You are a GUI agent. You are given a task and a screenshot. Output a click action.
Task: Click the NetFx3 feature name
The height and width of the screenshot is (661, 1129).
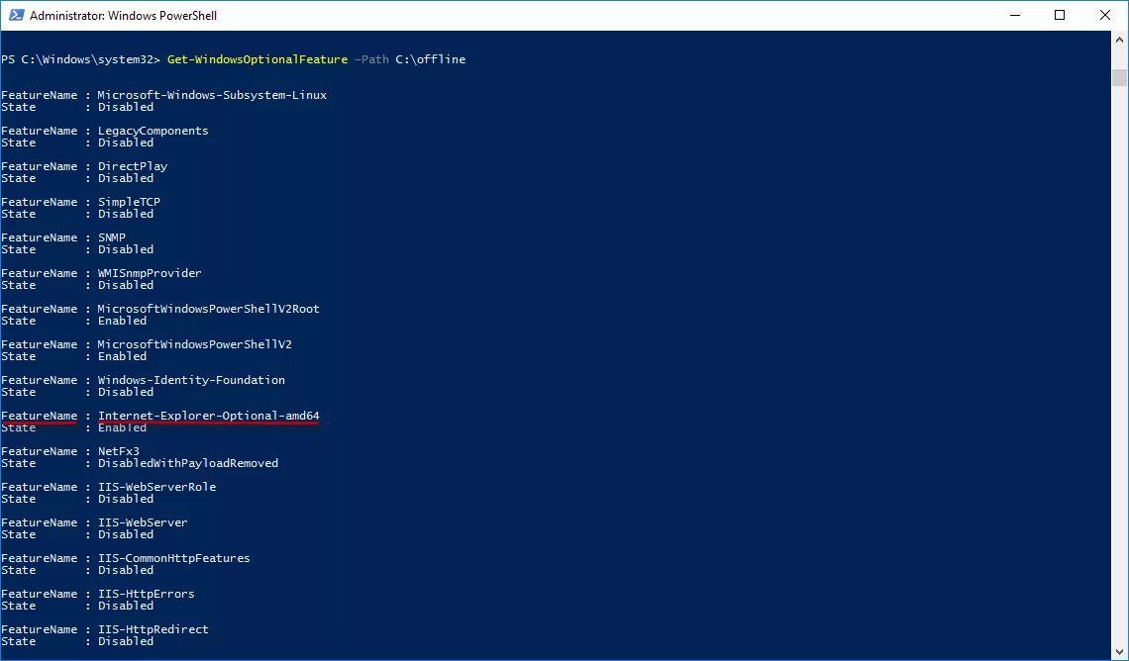click(119, 451)
